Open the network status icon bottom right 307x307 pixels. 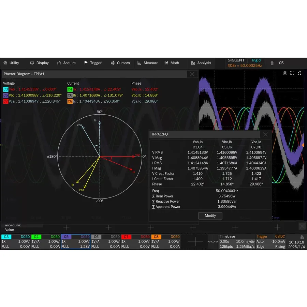[302, 236]
